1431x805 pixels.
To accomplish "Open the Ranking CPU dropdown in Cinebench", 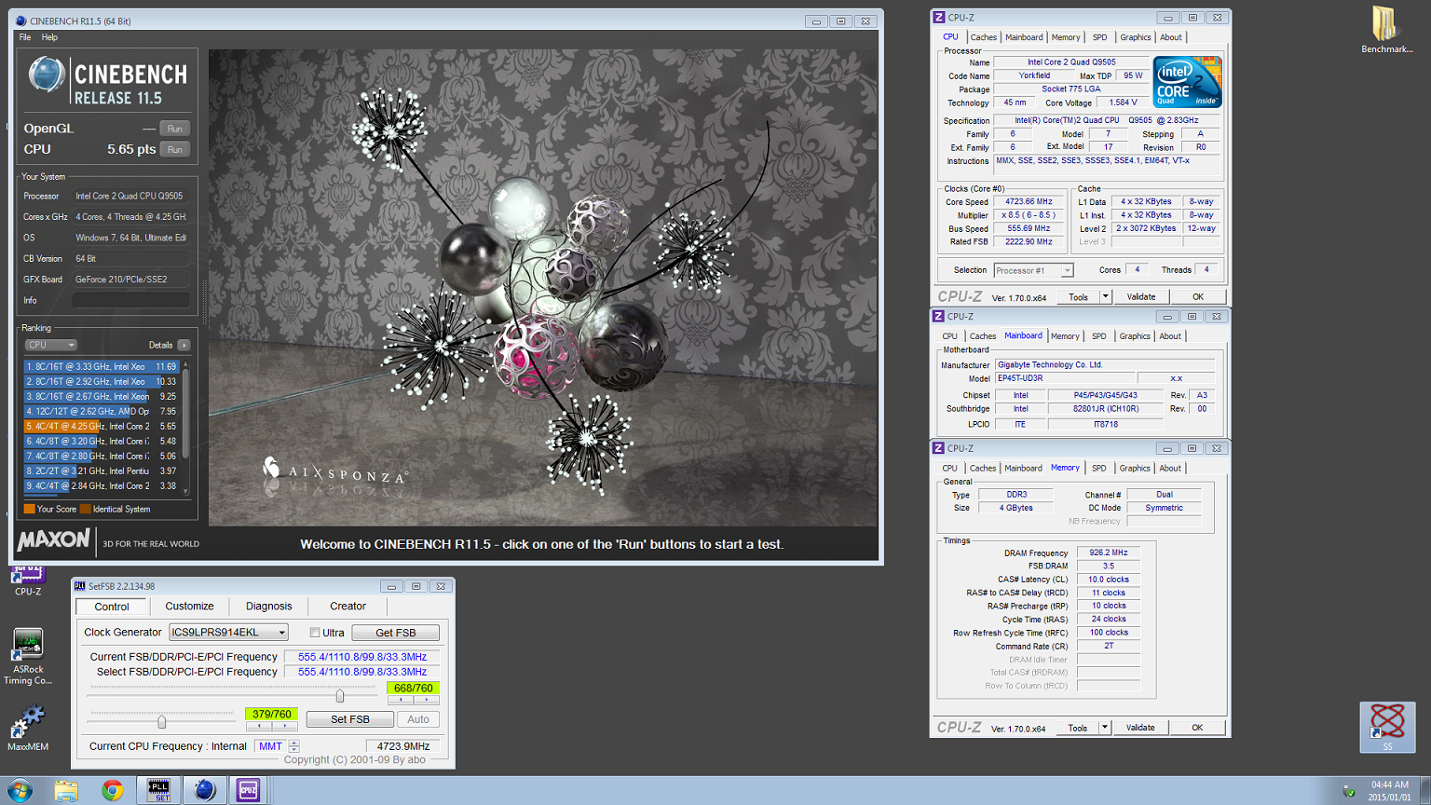I will (50, 345).
